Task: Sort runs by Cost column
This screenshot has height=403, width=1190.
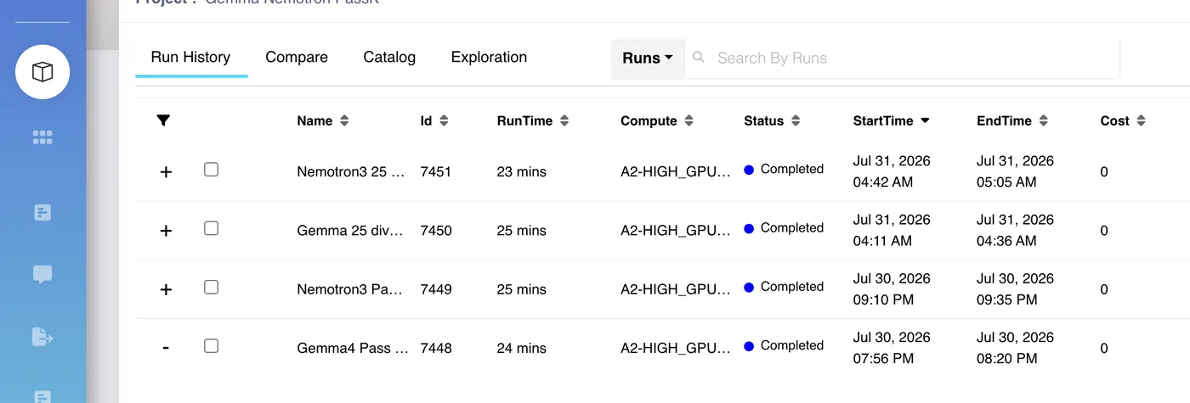Action: point(1141,120)
